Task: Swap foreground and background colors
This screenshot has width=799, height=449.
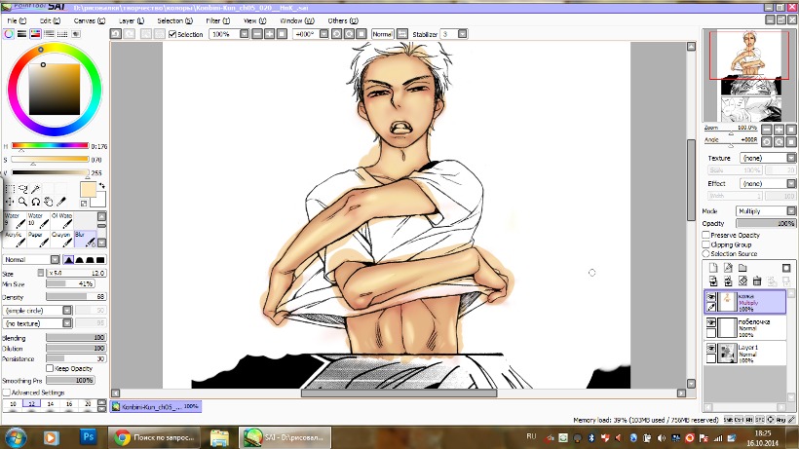Action: click(102, 186)
